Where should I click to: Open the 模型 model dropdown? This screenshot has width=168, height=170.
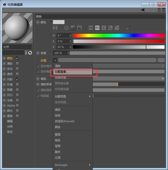[129, 79]
